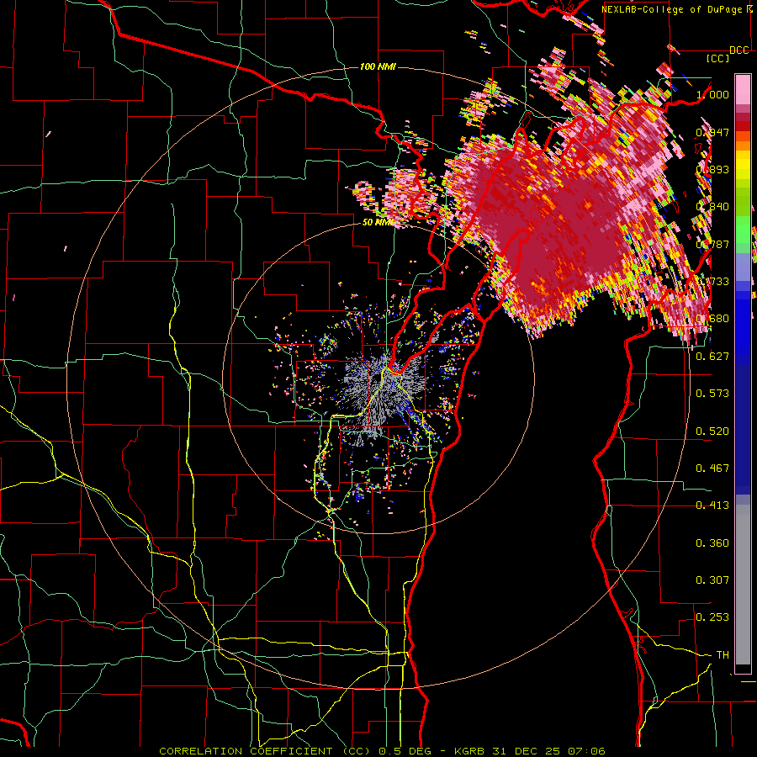Screen dimensions: 757x757
Task: Select the 0.840 scale value
Action: (712, 207)
